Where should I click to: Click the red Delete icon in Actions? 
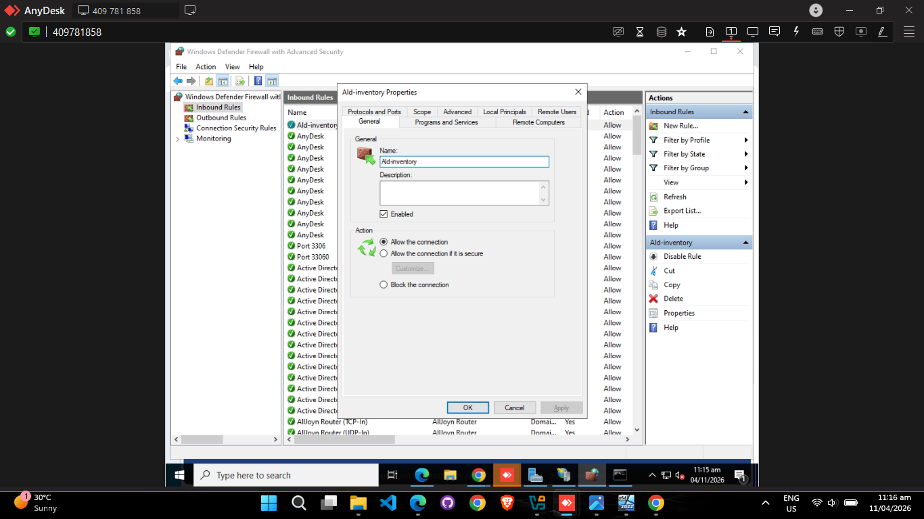(653, 299)
